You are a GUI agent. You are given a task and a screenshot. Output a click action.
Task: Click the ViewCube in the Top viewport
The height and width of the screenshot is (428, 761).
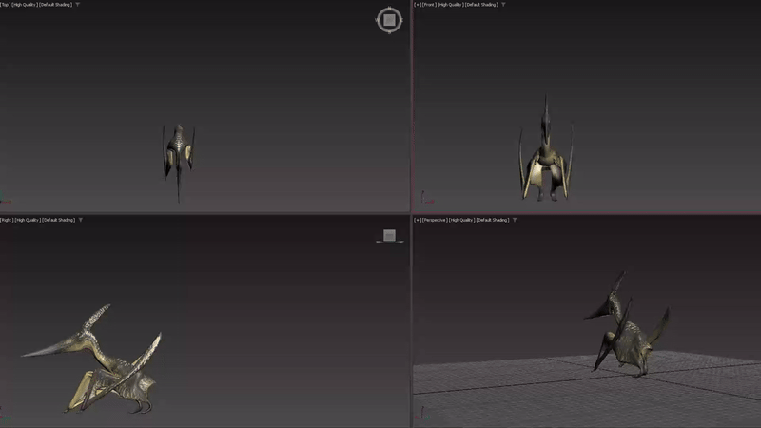(388, 19)
